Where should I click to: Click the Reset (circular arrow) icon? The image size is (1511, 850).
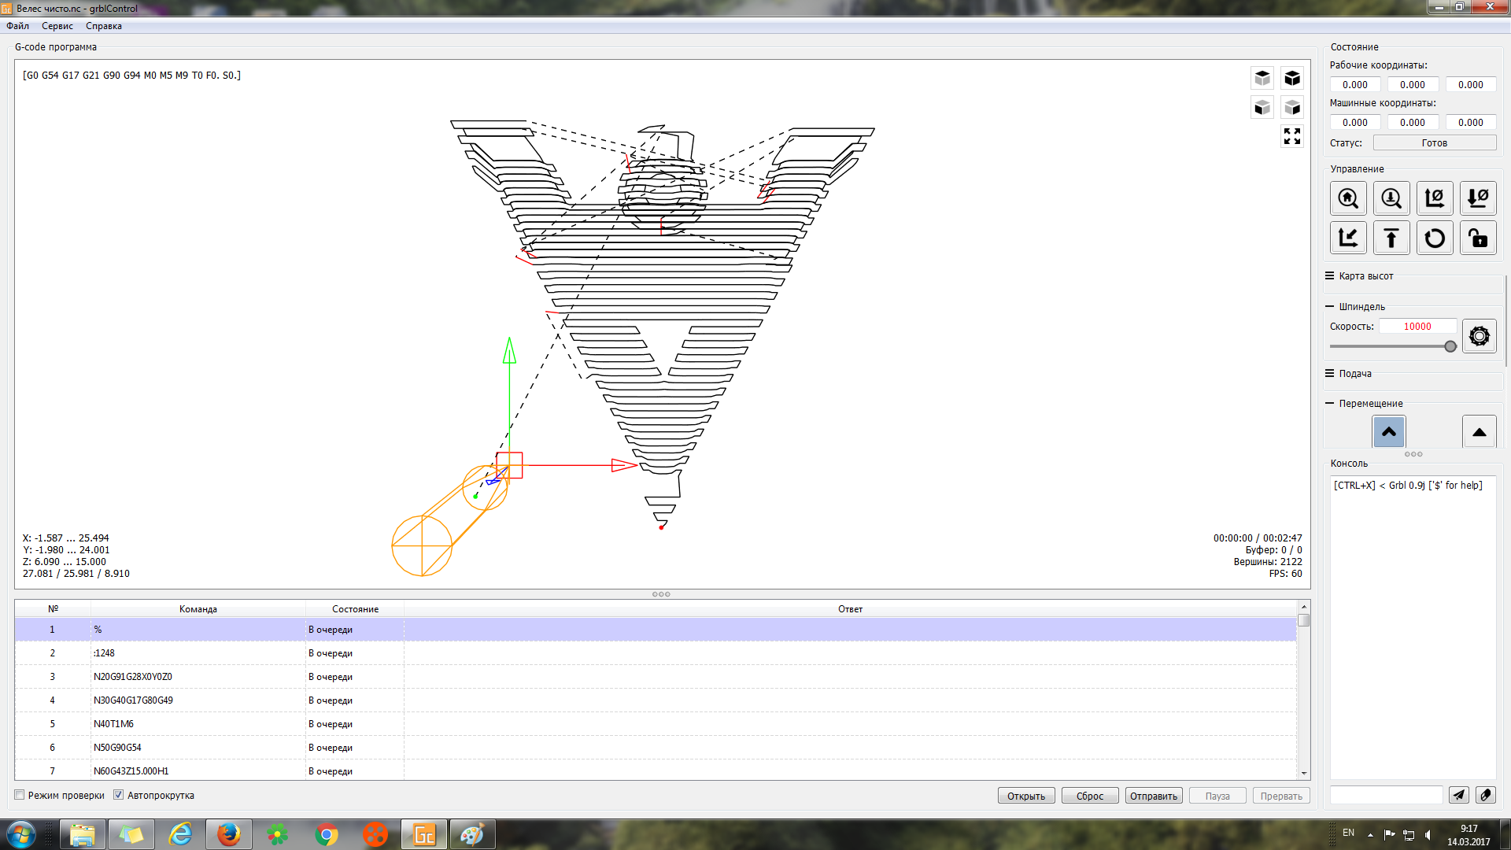point(1435,238)
